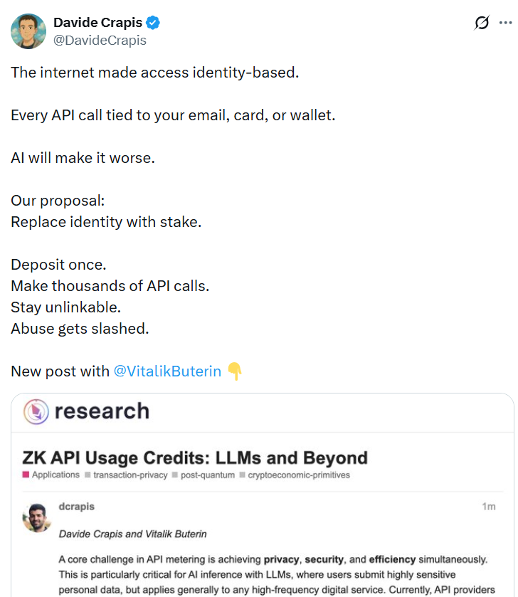This screenshot has width=518, height=597.
Task: Select the cryptoeconomic-primitives tag
Action: click(299, 475)
